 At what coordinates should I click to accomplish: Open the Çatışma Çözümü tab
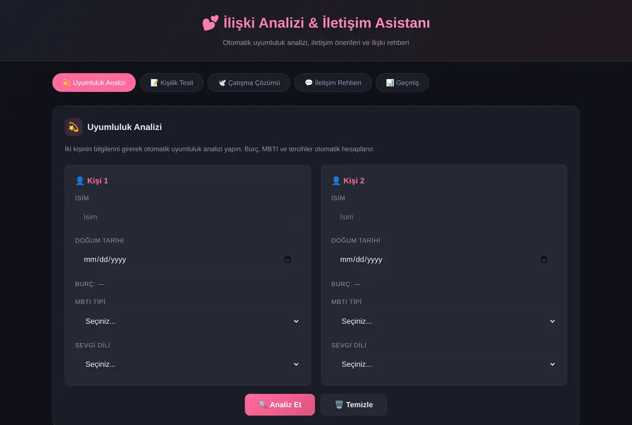point(249,83)
